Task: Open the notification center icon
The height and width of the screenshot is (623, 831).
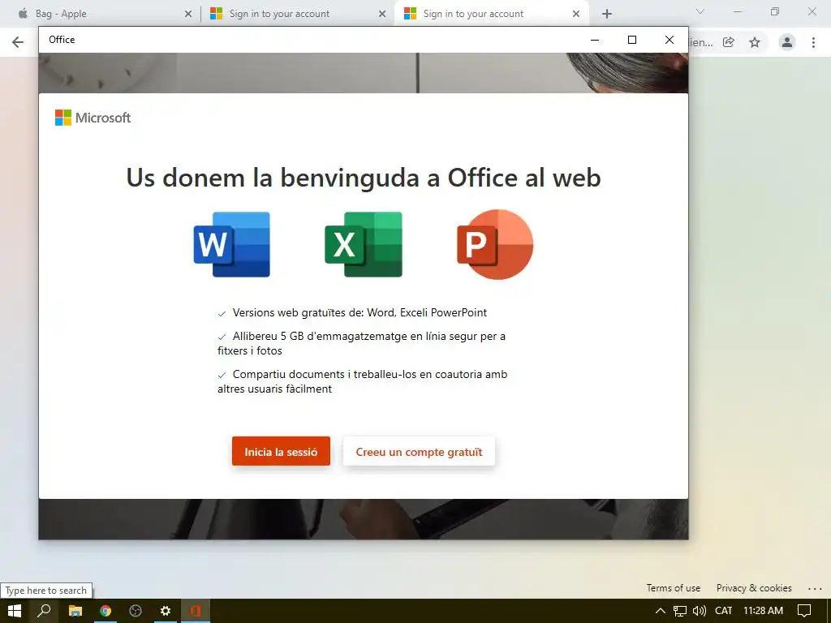Action: pyautogui.click(x=804, y=611)
